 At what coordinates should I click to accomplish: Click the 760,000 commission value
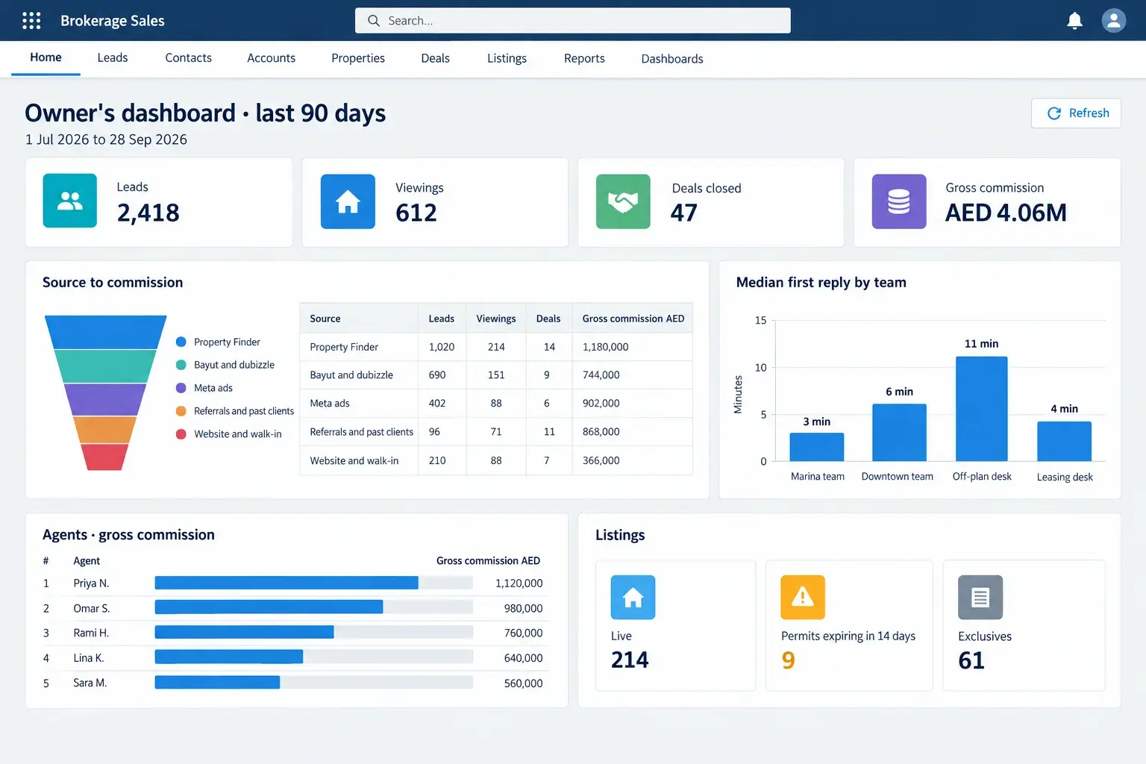[x=523, y=633]
